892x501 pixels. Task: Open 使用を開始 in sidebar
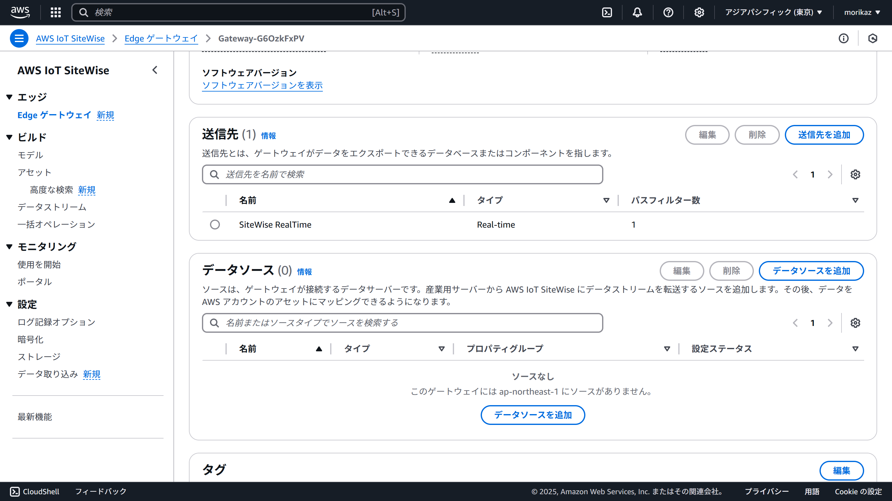(39, 265)
